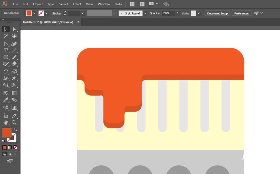Image resolution: width=280 pixels, height=174 pixels.
Task: Open the Style dropdown
Action: [199, 13]
